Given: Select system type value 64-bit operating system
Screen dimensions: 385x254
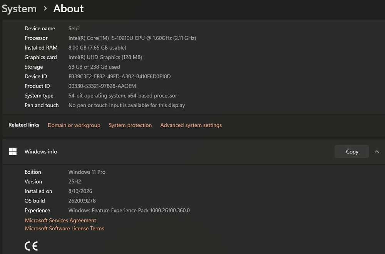Looking at the screenshot, I should point(122,96).
